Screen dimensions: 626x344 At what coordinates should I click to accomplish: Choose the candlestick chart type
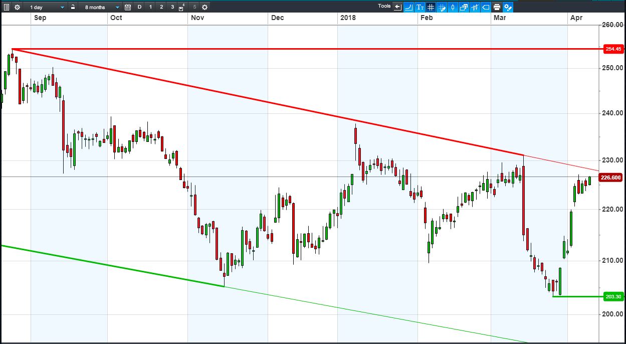tap(453, 7)
